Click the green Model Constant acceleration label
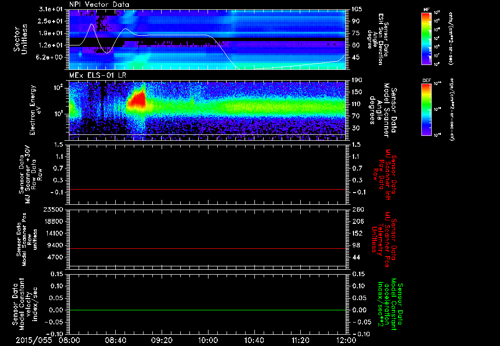Viewport: 500px width, 346px height. (x=390, y=305)
